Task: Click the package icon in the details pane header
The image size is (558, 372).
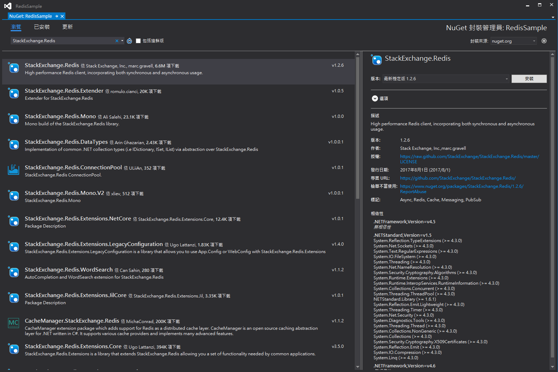Action: pos(376,60)
